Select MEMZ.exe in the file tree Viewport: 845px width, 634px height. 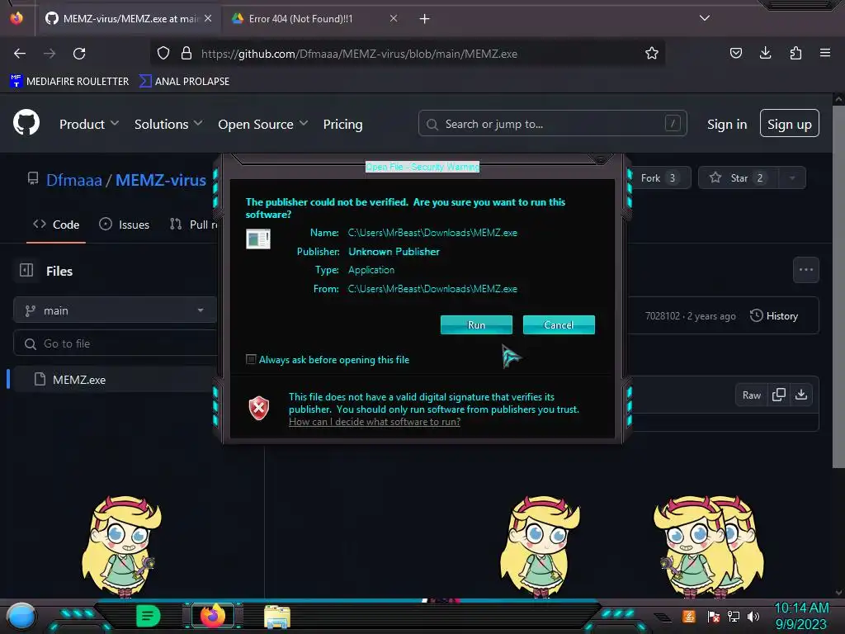tap(78, 380)
